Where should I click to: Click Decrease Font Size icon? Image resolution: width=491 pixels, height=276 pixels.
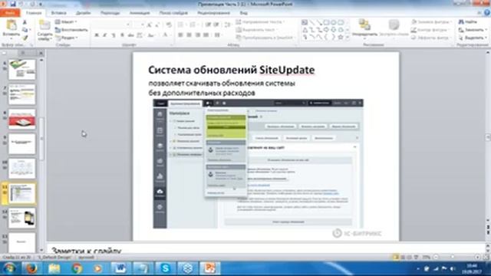tap(157, 25)
